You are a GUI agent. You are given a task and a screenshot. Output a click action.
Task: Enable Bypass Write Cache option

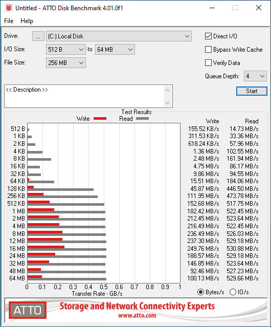[x=208, y=50]
